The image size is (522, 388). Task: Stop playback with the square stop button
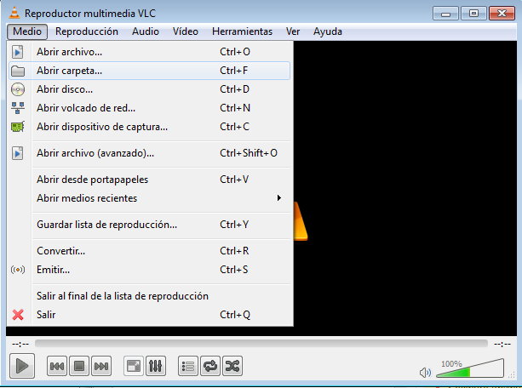tap(79, 366)
